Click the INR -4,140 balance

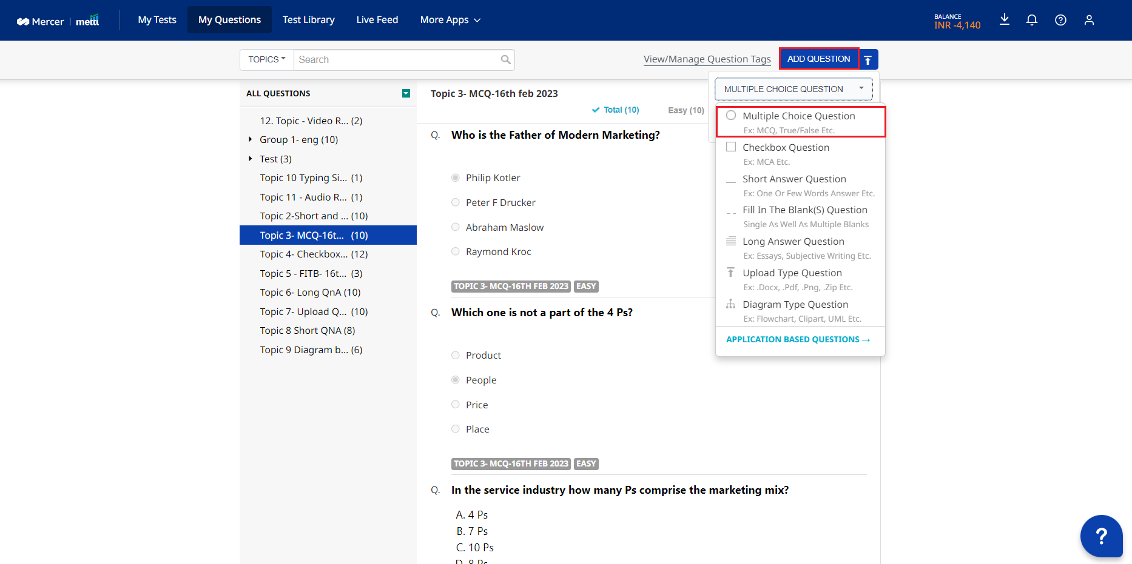(x=957, y=25)
